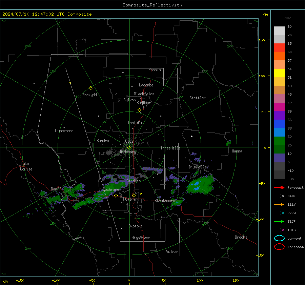Click the yellow diamond marker near RockyMH
The width and height of the screenshot is (305, 285).
(x=90, y=88)
